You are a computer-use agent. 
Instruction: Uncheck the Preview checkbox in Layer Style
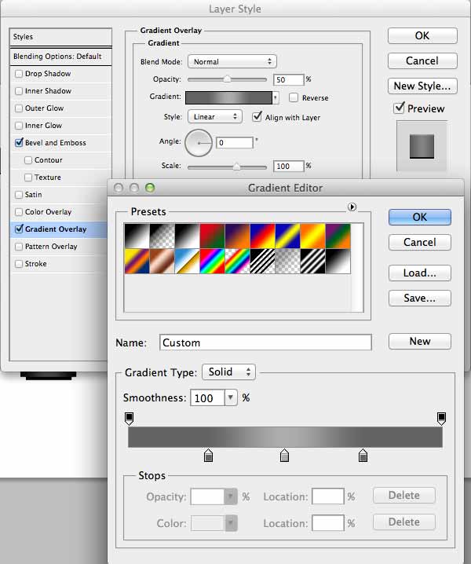click(x=399, y=108)
